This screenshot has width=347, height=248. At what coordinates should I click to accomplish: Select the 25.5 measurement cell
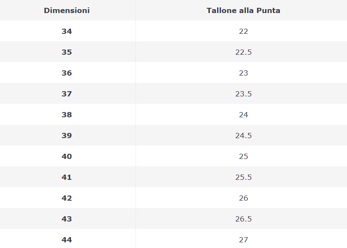243,177
